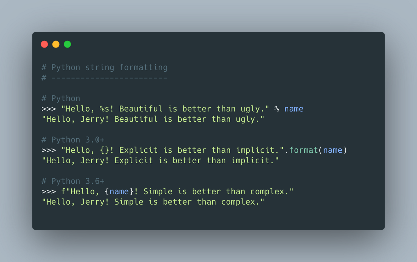Click the "format" method name
The height and width of the screenshot is (262, 417).
point(304,150)
